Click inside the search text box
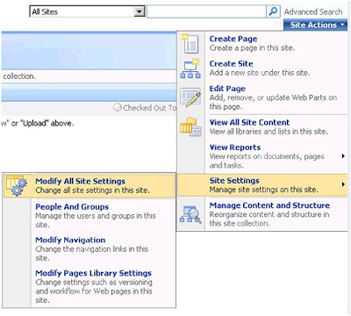 click(x=206, y=11)
